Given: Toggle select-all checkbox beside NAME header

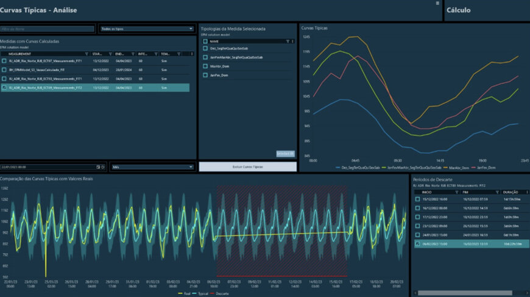Looking at the screenshot, I should [205, 41].
